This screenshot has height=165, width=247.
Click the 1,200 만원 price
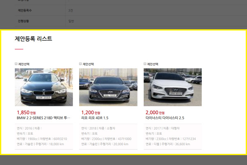coord(90,112)
